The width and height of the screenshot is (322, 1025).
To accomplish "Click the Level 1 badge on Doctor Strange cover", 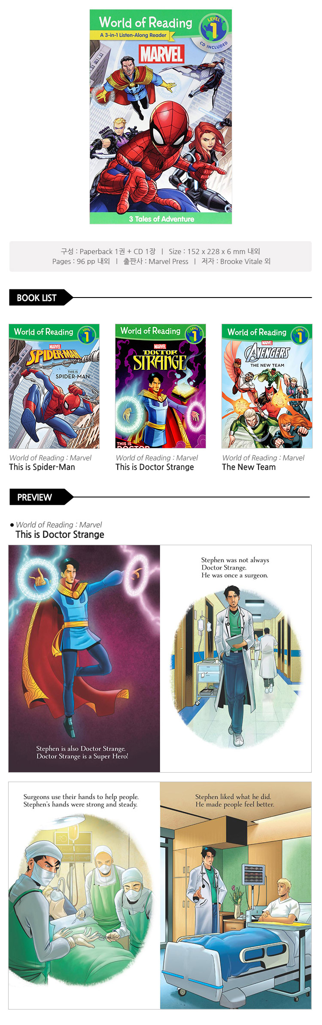I will 194,334.
